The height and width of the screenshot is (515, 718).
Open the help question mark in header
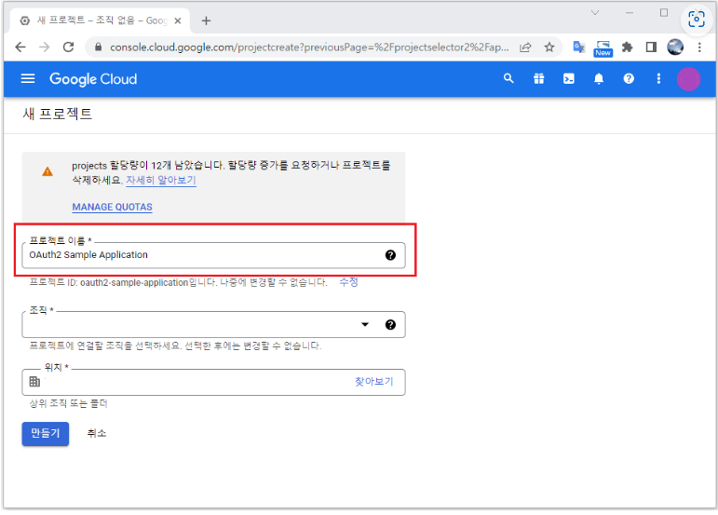point(629,79)
